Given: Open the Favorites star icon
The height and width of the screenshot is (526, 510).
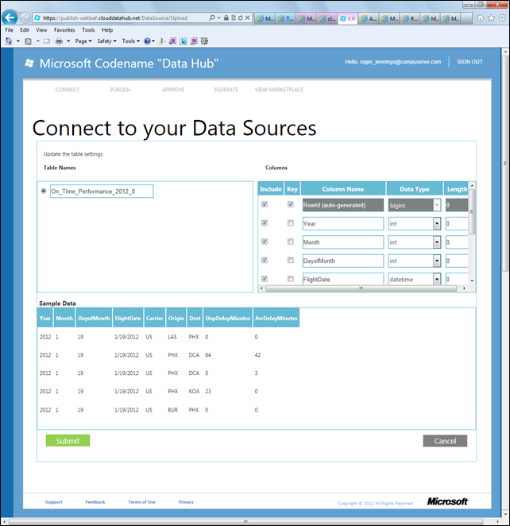Looking at the screenshot, I should (x=491, y=17).
